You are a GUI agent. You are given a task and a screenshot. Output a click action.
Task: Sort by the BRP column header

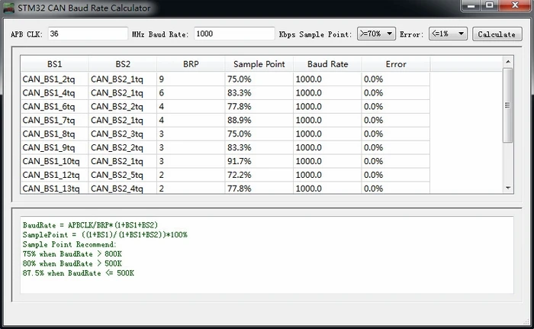click(191, 64)
